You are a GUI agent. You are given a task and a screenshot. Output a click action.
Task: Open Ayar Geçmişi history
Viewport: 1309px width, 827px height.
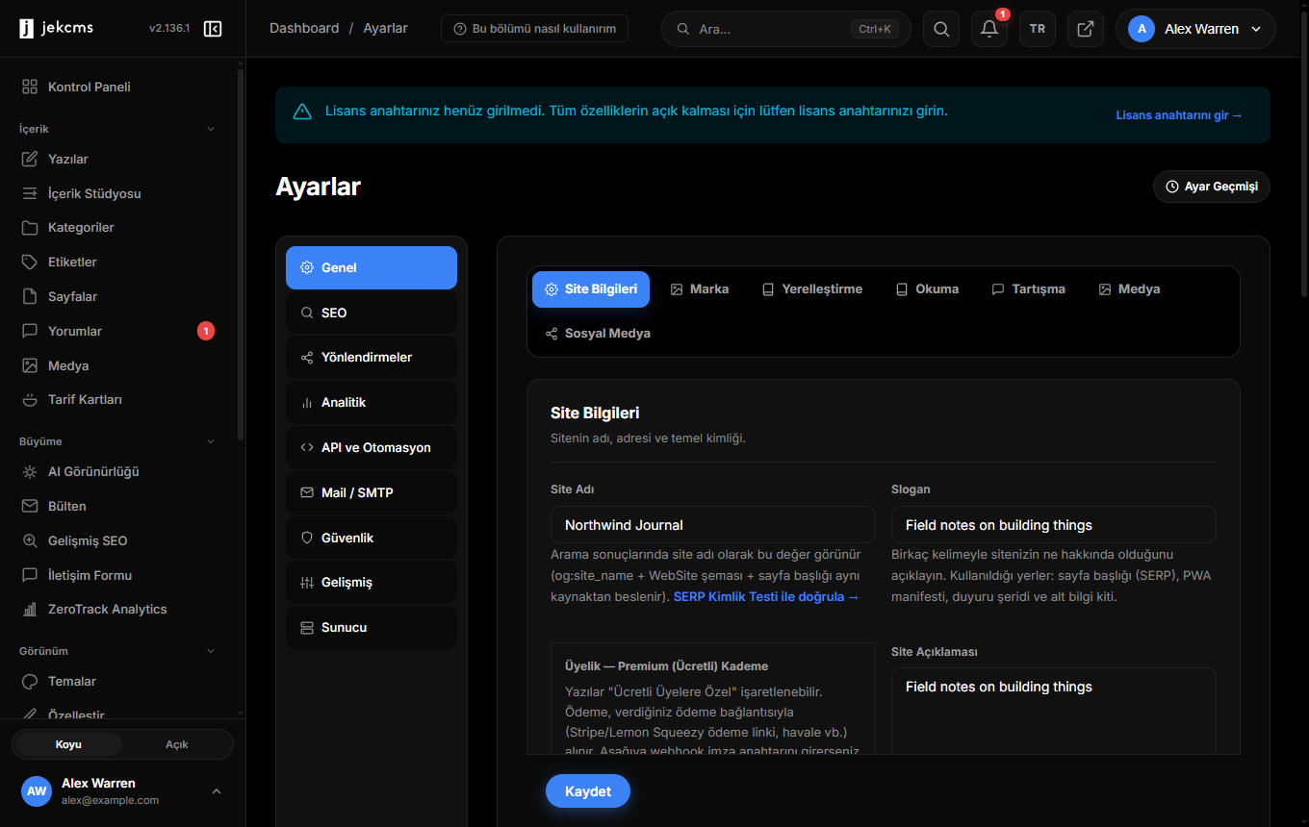pyautogui.click(x=1212, y=187)
